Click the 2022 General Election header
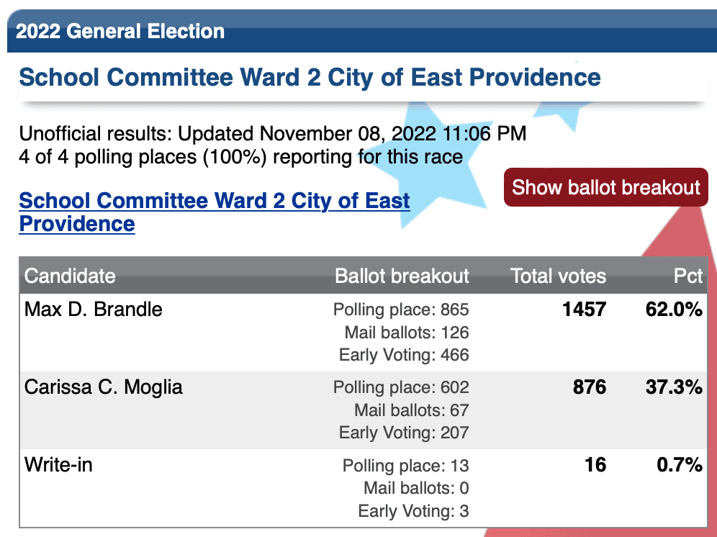Viewport: 717px width, 537px height. (120, 31)
